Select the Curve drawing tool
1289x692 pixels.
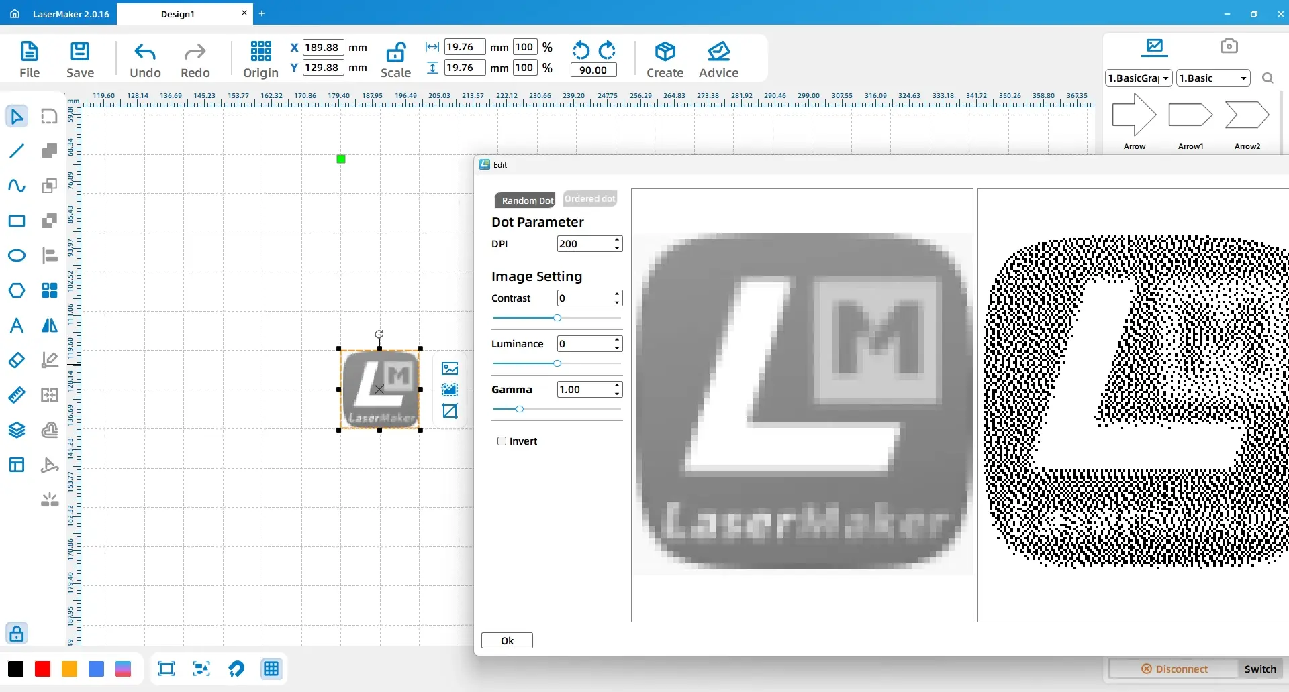pyautogui.click(x=17, y=186)
